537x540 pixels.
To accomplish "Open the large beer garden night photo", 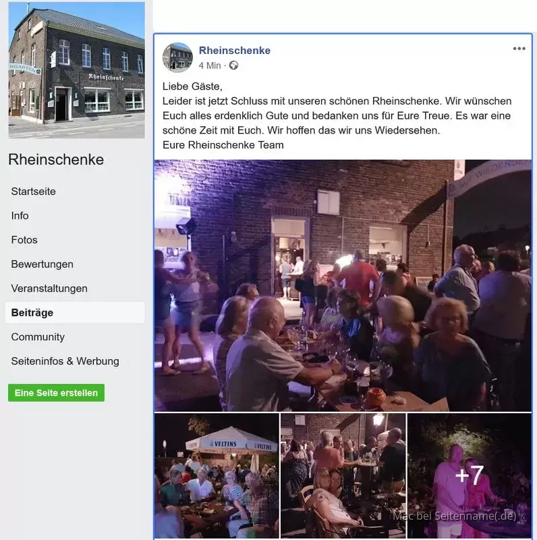I will point(343,286).
